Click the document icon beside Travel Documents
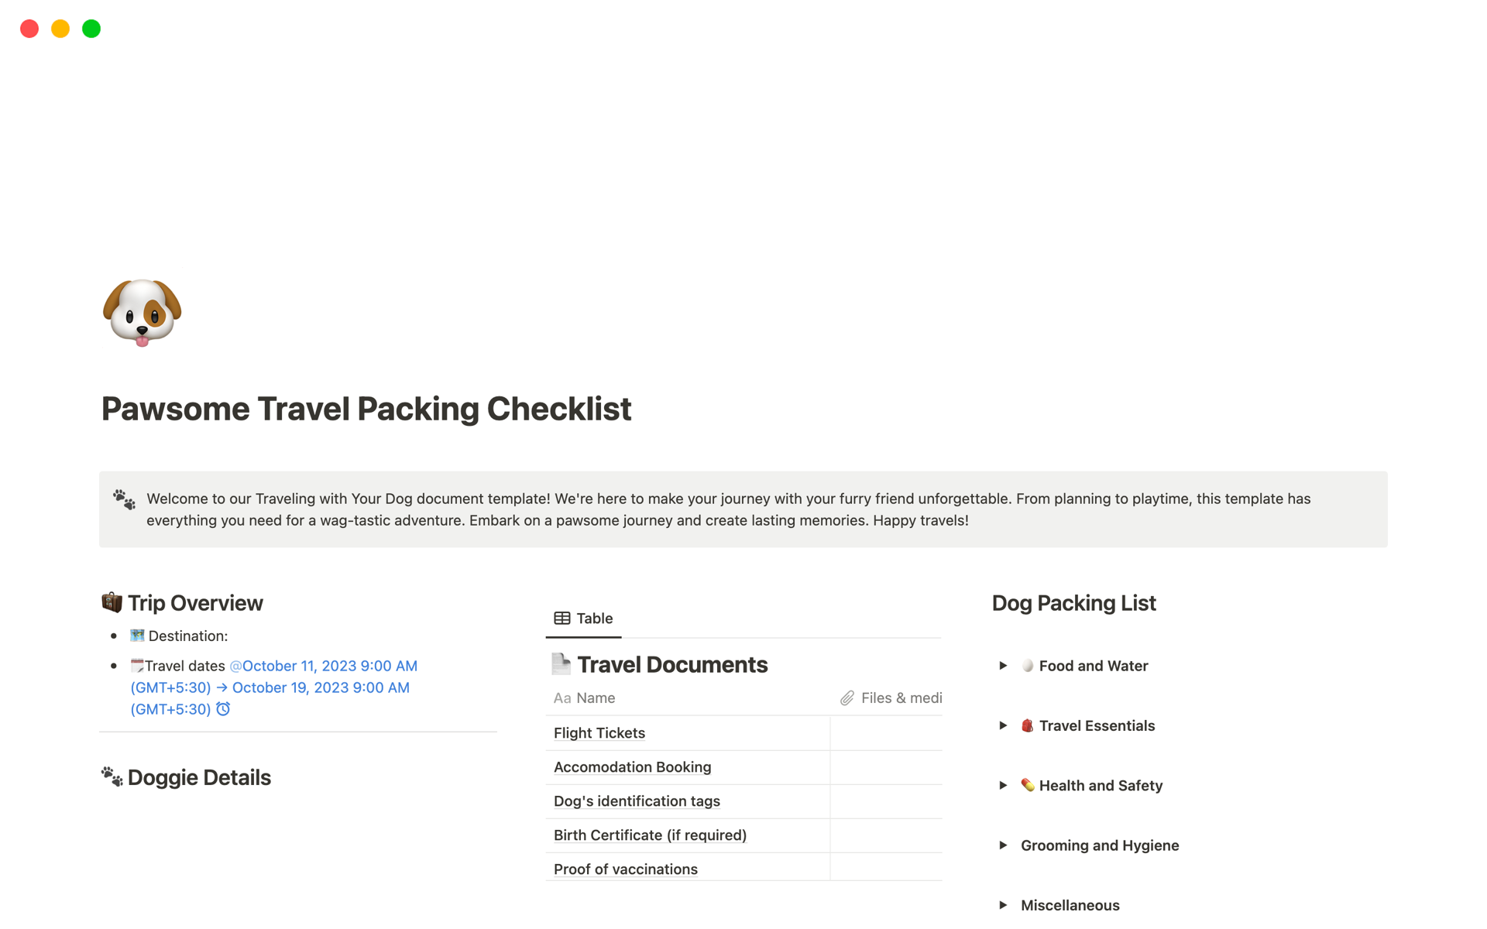The height and width of the screenshot is (929, 1487). (x=561, y=664)
